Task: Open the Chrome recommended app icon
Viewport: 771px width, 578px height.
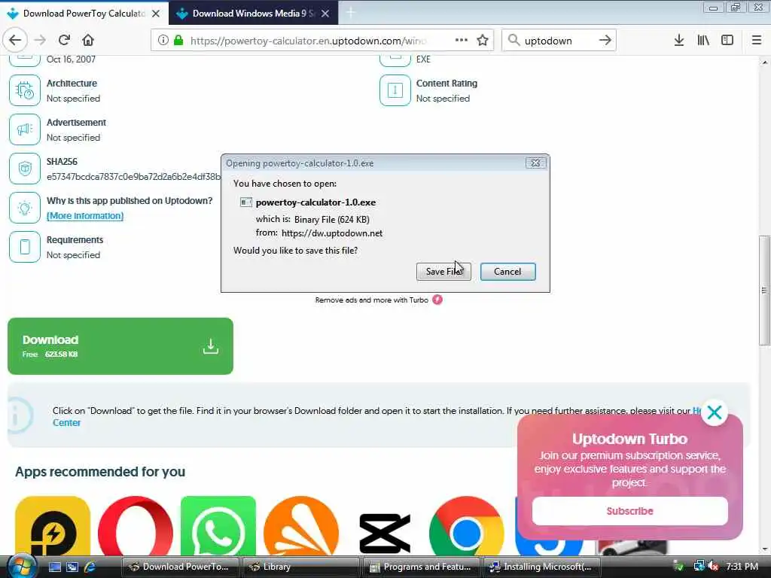Action: [x=466, y=526]
